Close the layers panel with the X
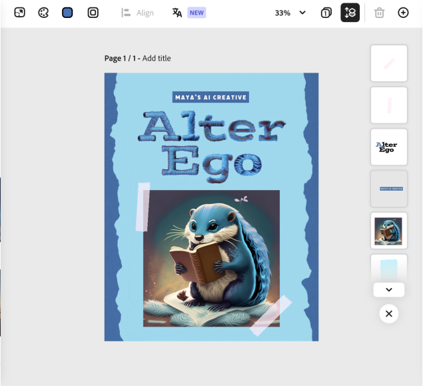Screen dimensions: 423x386 tap(389, 313)
